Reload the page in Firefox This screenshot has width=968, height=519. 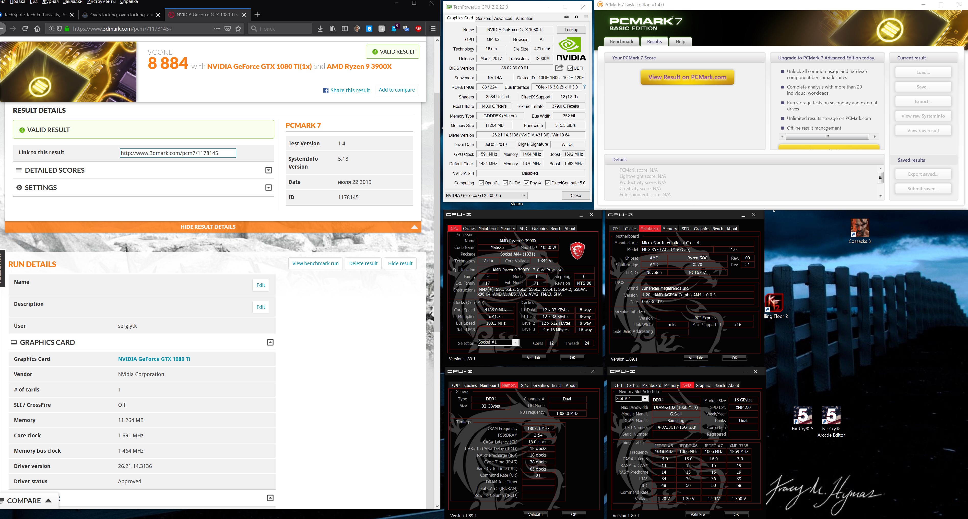25,29
